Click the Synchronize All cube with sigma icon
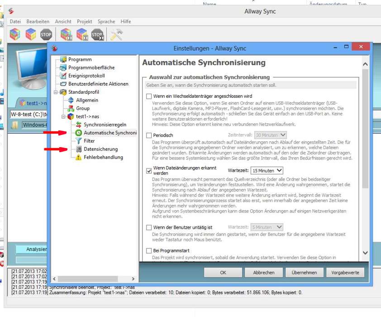Viewport: 381px width, 317px height. [82, 34]
